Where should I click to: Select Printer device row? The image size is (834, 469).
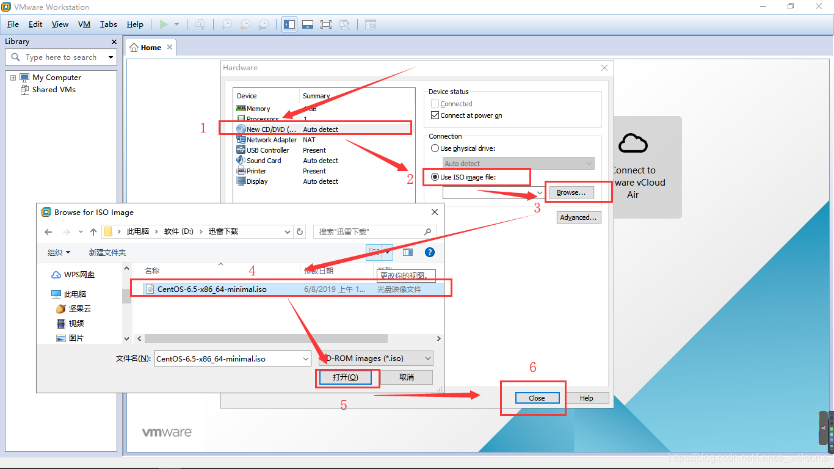(x=323, y=171)
